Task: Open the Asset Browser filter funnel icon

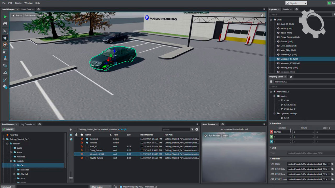Action: click(x=192, y=130)
